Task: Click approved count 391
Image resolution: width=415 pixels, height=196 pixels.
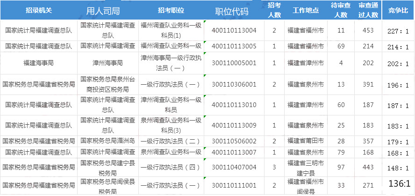Action: 368,84
